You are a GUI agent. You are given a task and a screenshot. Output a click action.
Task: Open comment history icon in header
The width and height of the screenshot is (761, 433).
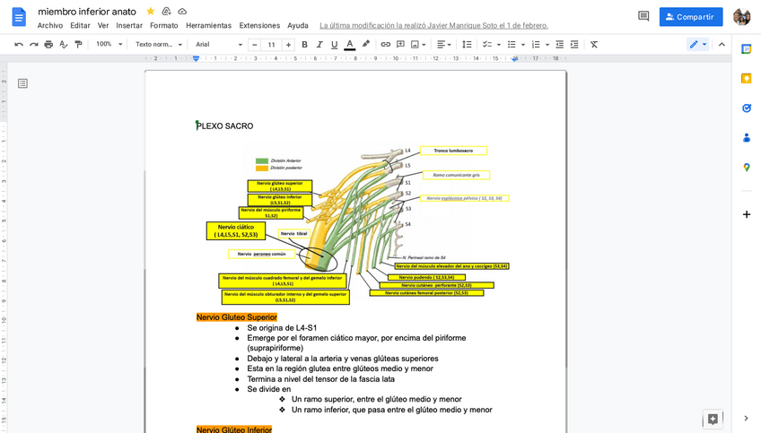643,16
